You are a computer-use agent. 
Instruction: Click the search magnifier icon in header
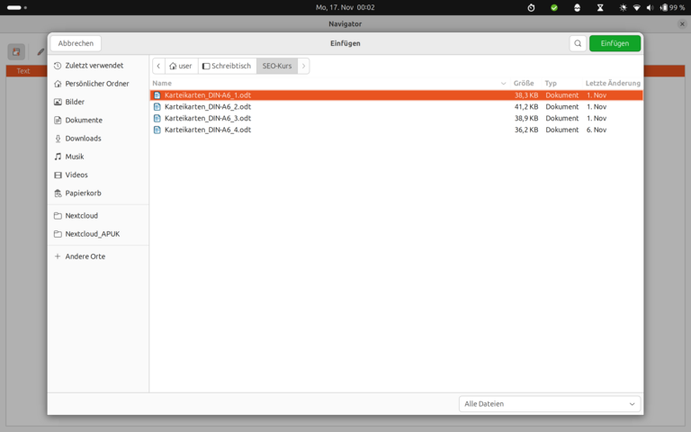click(578, 43)
